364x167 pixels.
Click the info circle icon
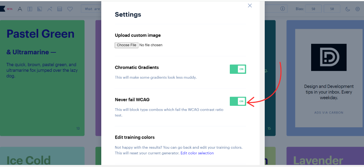(x=283, y=9)
